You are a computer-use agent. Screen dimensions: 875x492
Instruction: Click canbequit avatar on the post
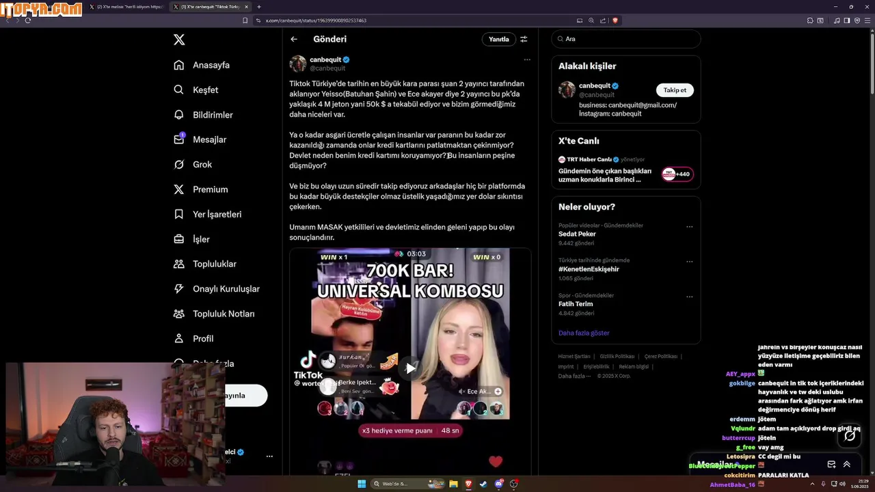tap(298, 64)
